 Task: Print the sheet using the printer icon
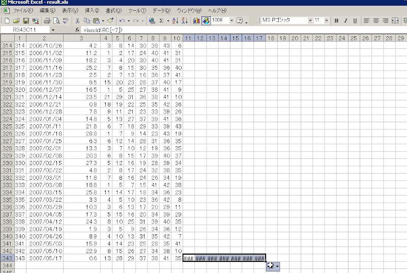tap(47, 20)
